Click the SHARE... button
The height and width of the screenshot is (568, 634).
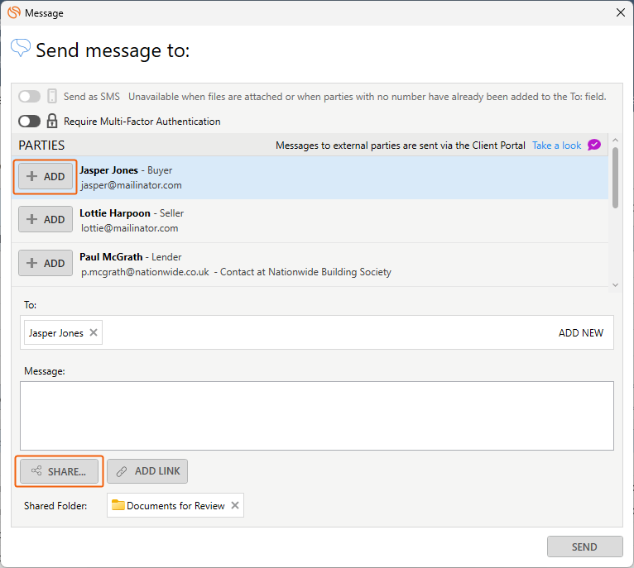click(59, 471)
